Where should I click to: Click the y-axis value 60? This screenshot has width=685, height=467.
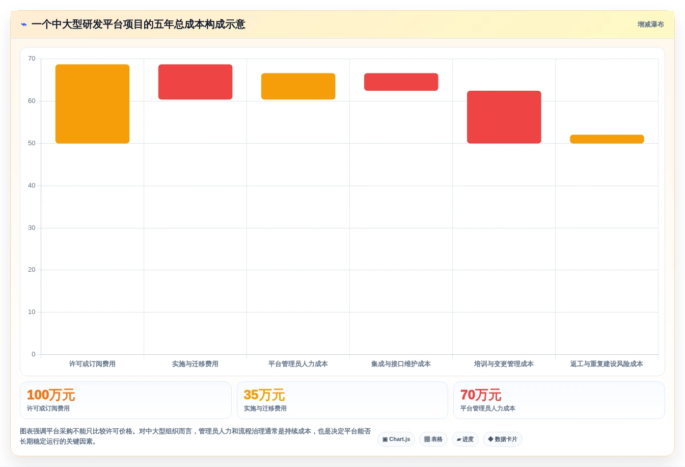[32, 101]
